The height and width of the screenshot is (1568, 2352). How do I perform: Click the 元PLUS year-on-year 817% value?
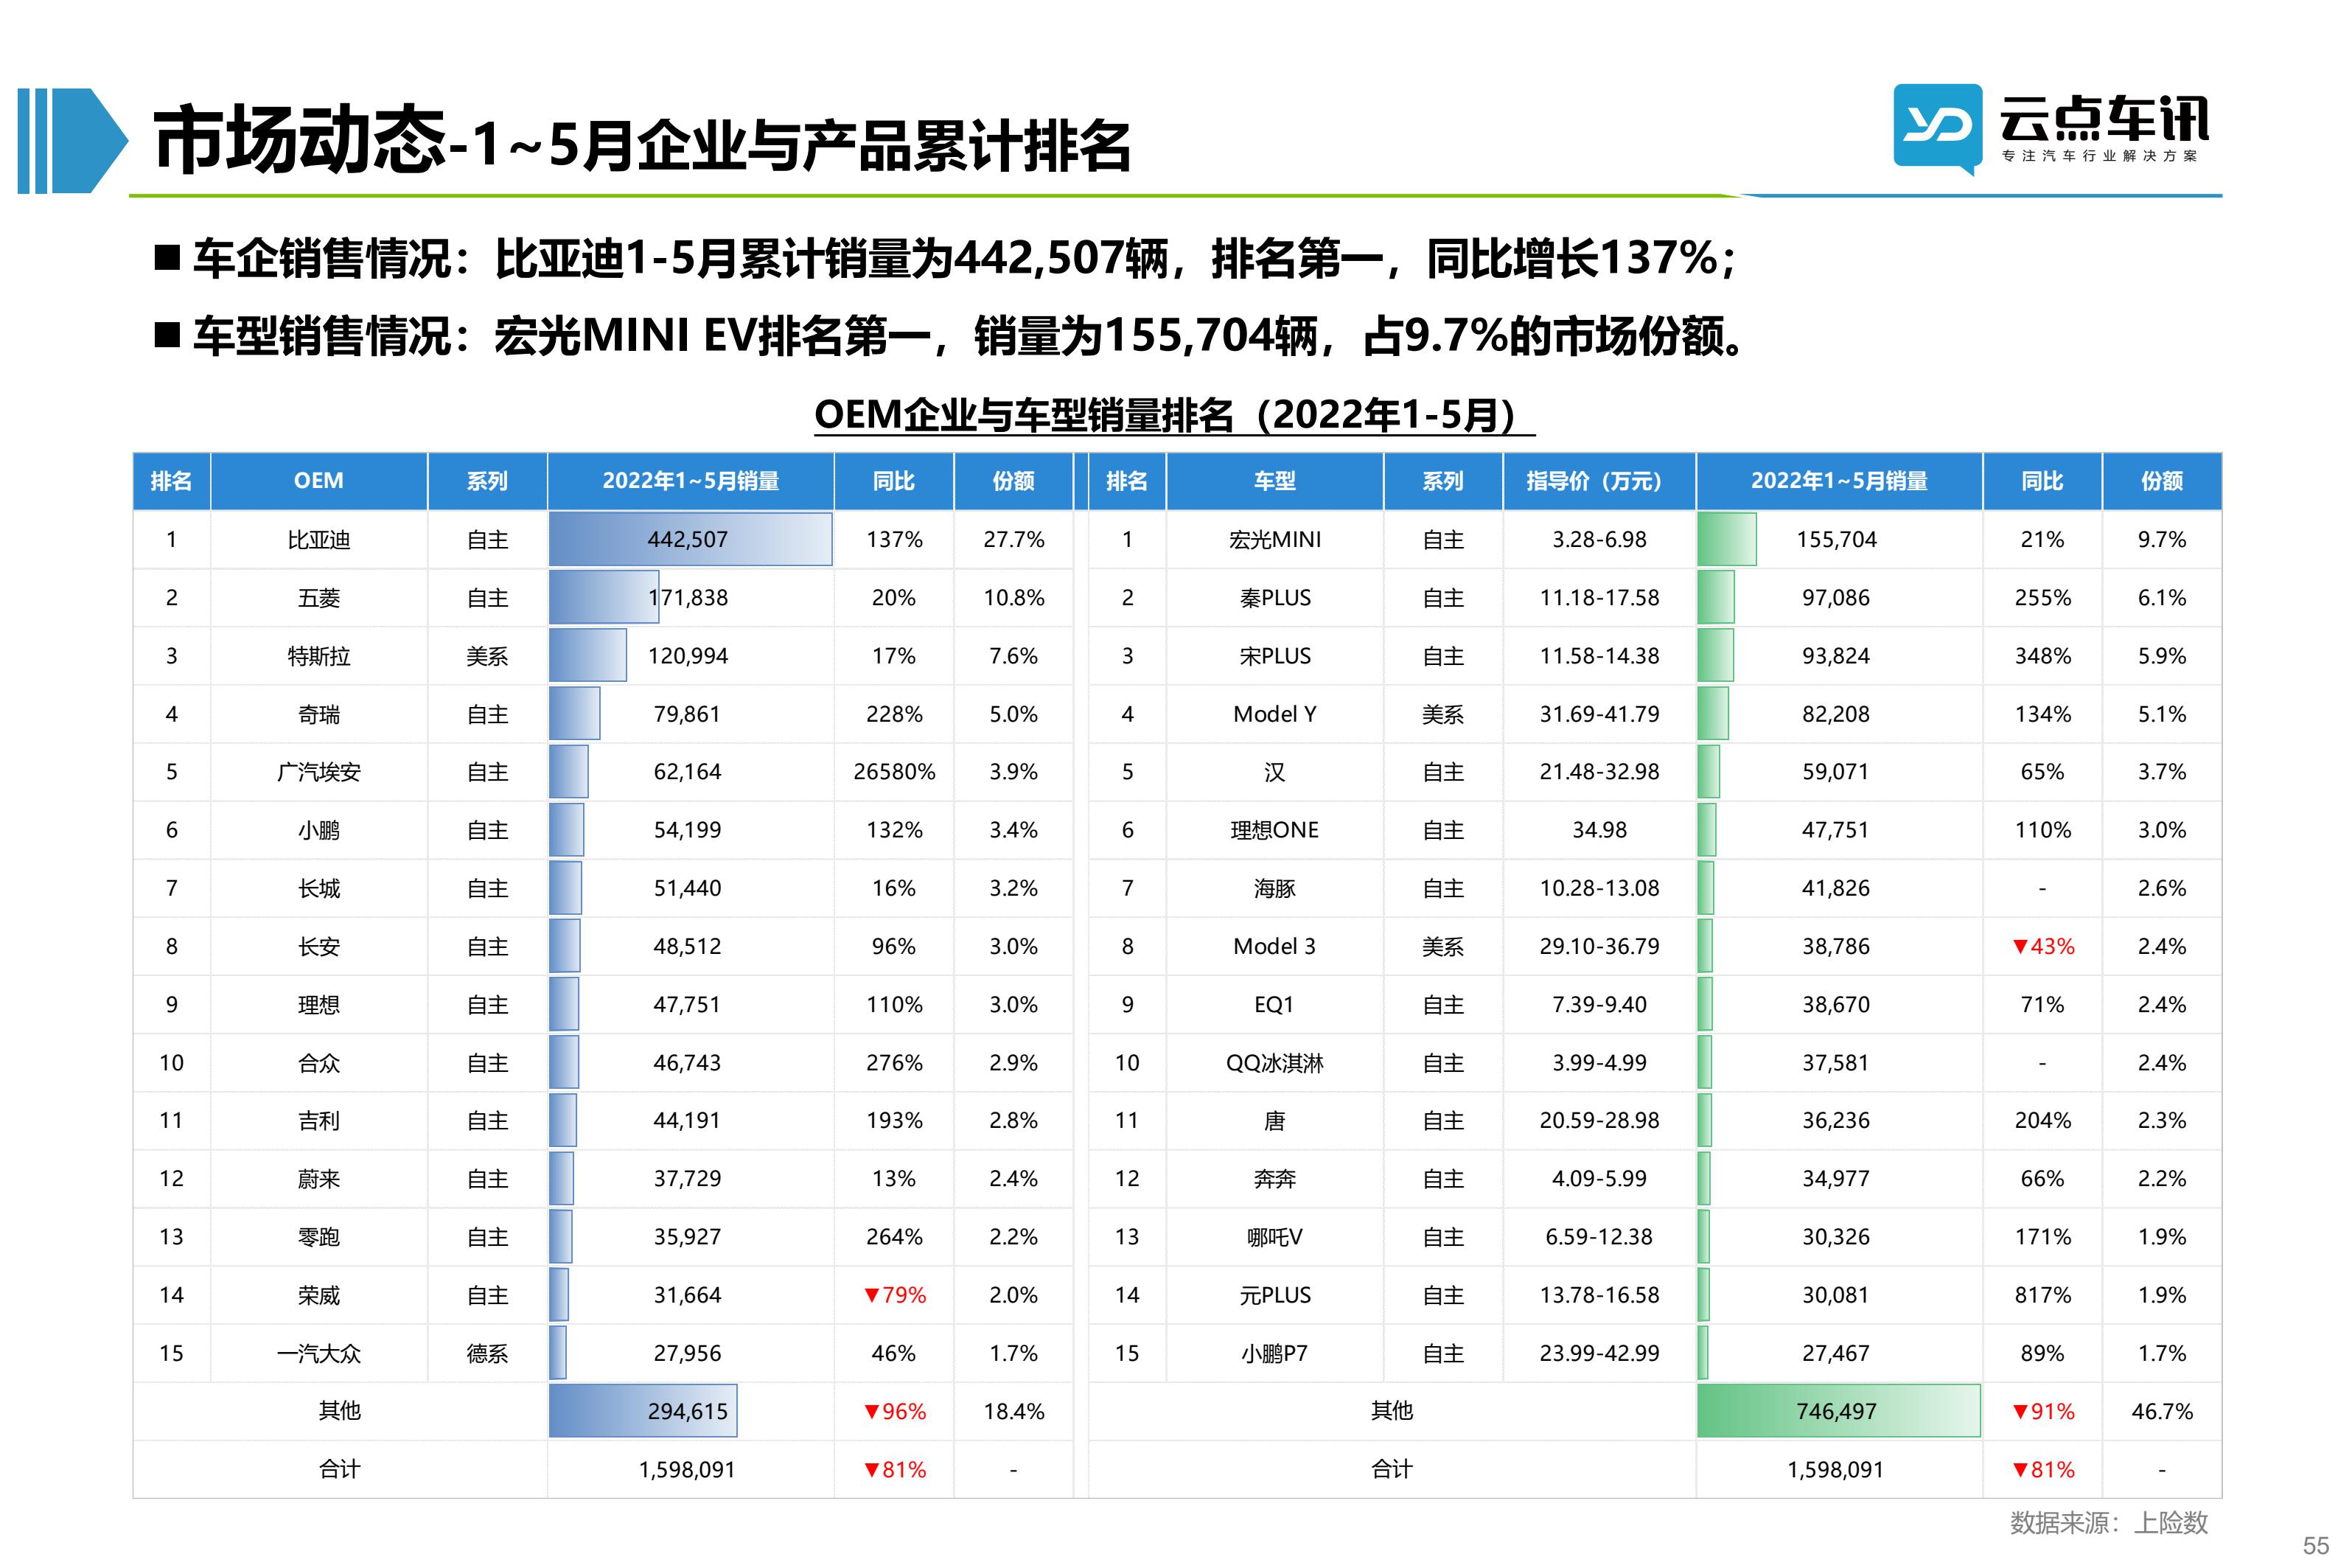point(2042,1295)
